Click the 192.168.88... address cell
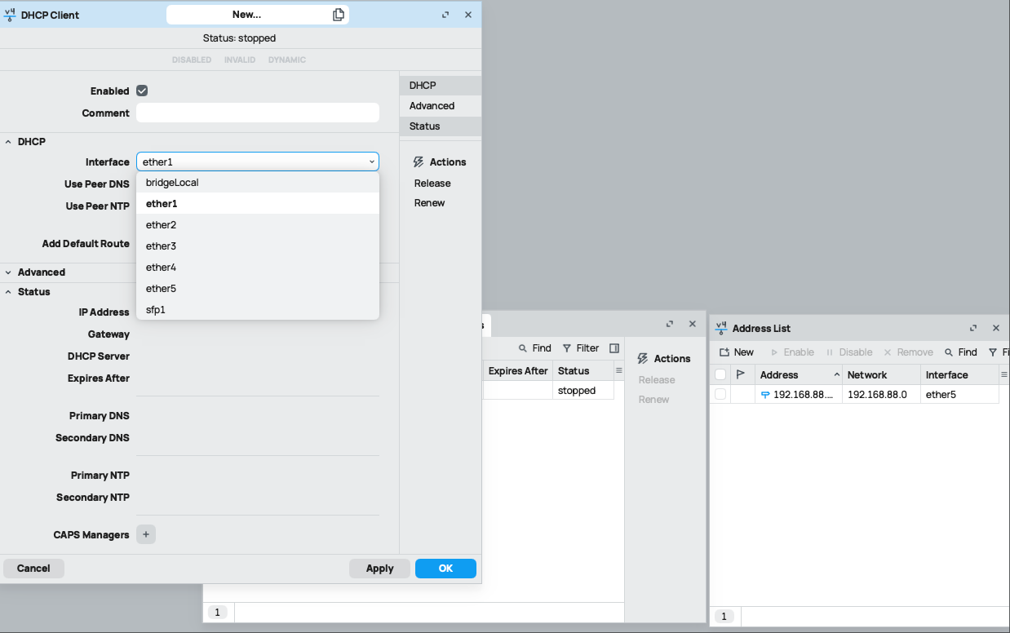The height and width of the screenshot is (633, 1010). pyautogui.click(x=799, y=395)
